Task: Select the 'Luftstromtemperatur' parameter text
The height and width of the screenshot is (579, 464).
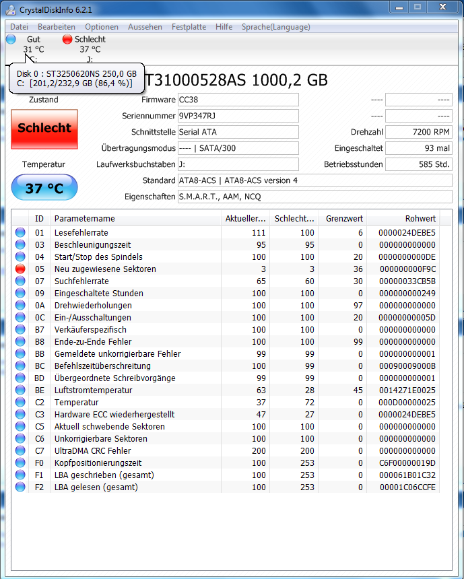Action: pos(93,390)
